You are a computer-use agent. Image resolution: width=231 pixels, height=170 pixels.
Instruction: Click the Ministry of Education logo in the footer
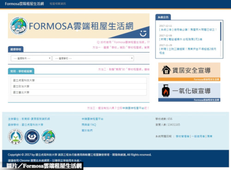pos(16,136)
